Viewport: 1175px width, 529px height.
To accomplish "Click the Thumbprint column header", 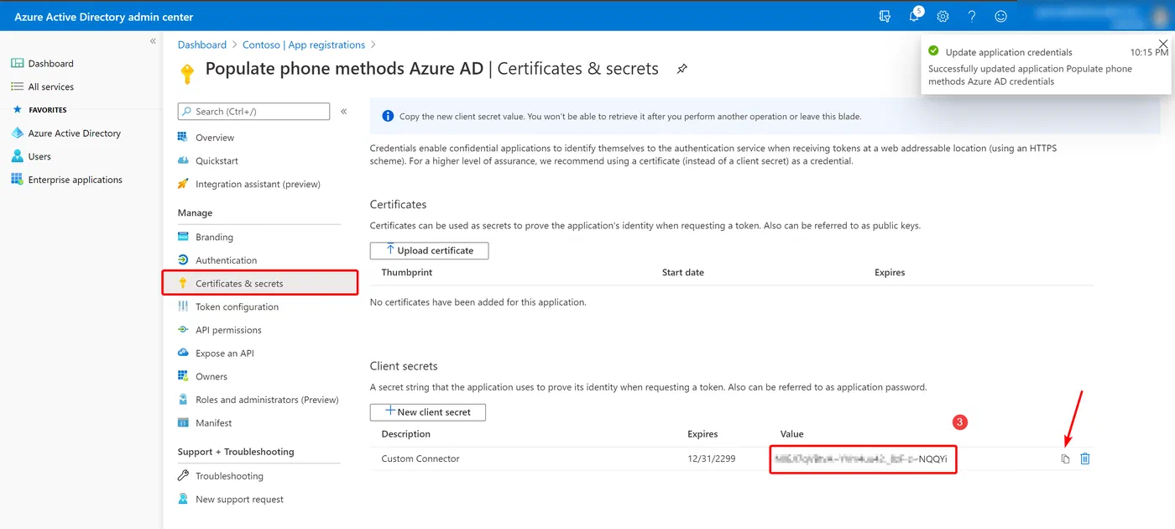I will [x=408, y=273].
